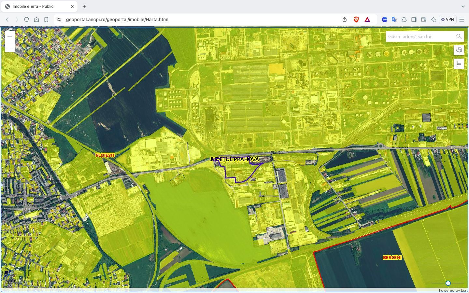Focus the Găsire adresă sau loc field
The image size is (469, 293).
(x=419, y=36)
